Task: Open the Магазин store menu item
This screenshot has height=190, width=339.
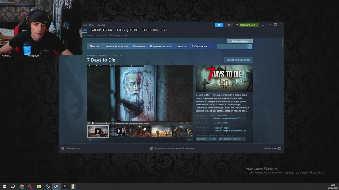Action: (95, 46)
